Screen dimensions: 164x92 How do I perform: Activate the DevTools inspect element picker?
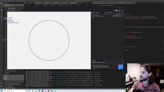click(92, 13)
